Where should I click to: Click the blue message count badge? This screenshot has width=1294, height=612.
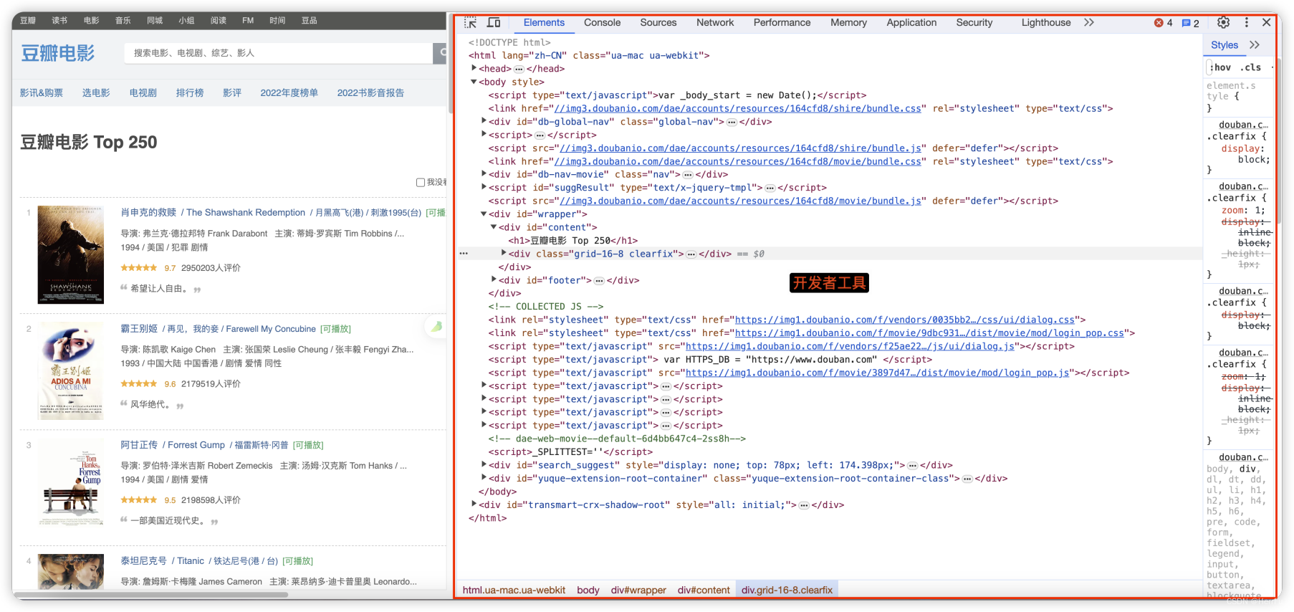pos(1191,23)
